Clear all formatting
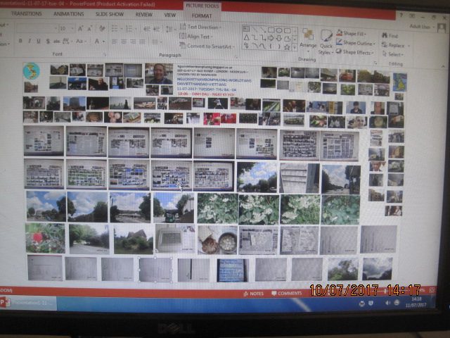 [102, 28]
